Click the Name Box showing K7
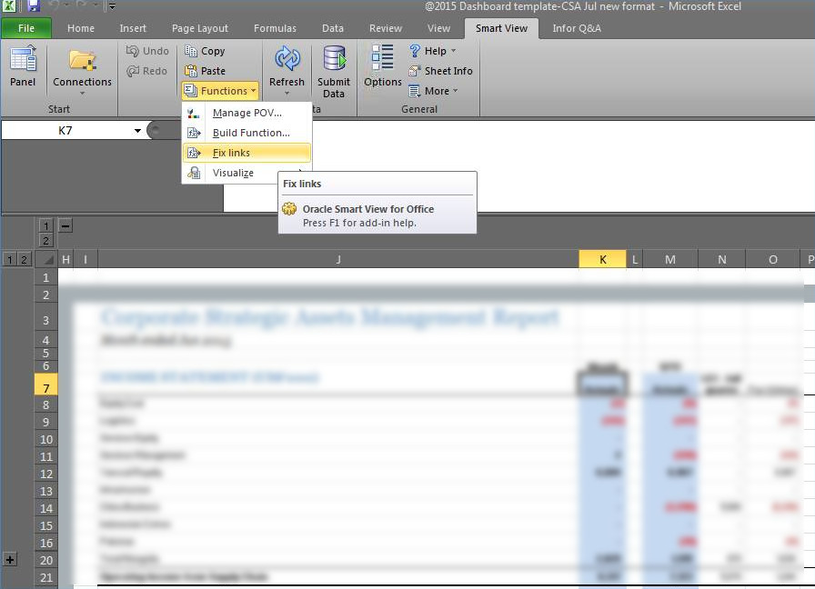 tap(65, 130)
